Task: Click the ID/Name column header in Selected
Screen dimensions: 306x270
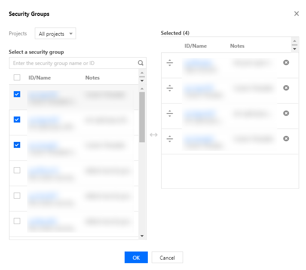Action: tap(196, 46)
